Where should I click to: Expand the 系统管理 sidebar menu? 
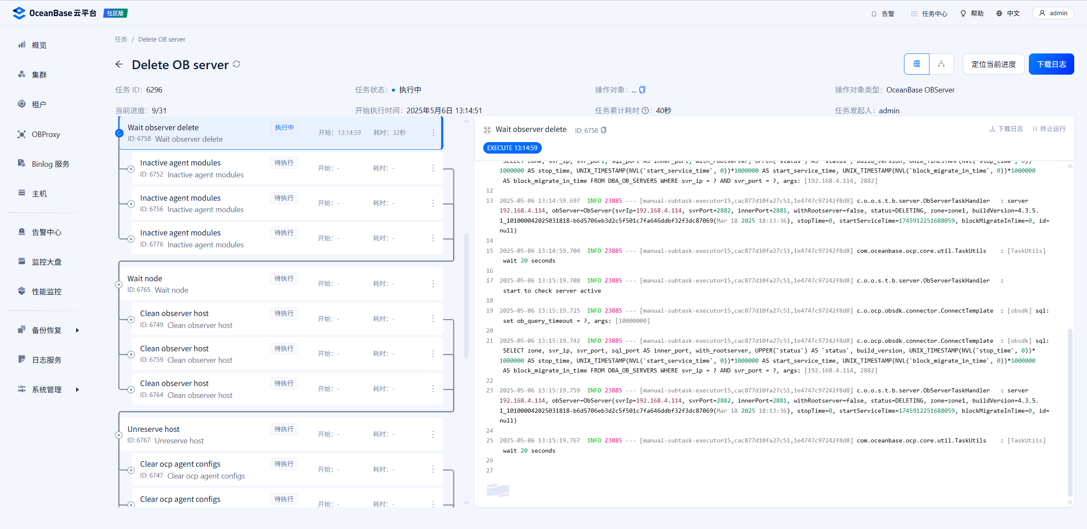tap(77, 389)
